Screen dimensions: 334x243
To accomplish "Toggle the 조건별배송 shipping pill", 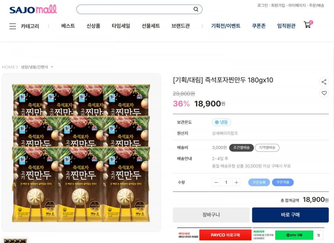I will coord(241,147).
